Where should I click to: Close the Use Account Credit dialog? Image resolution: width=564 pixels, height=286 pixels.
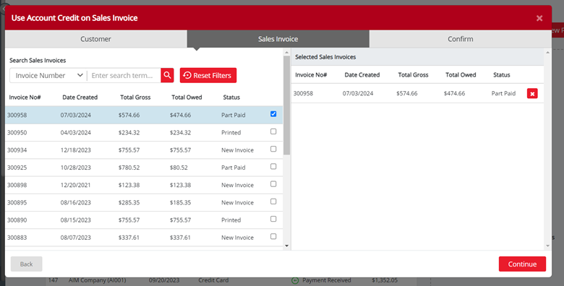point(539,18)
